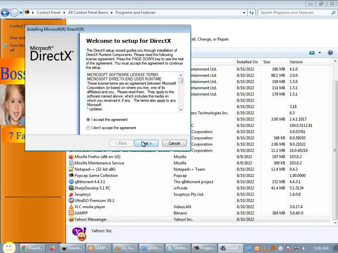Click the volume speaker tray icon
The image size is (338, 253).
[305, 248]
